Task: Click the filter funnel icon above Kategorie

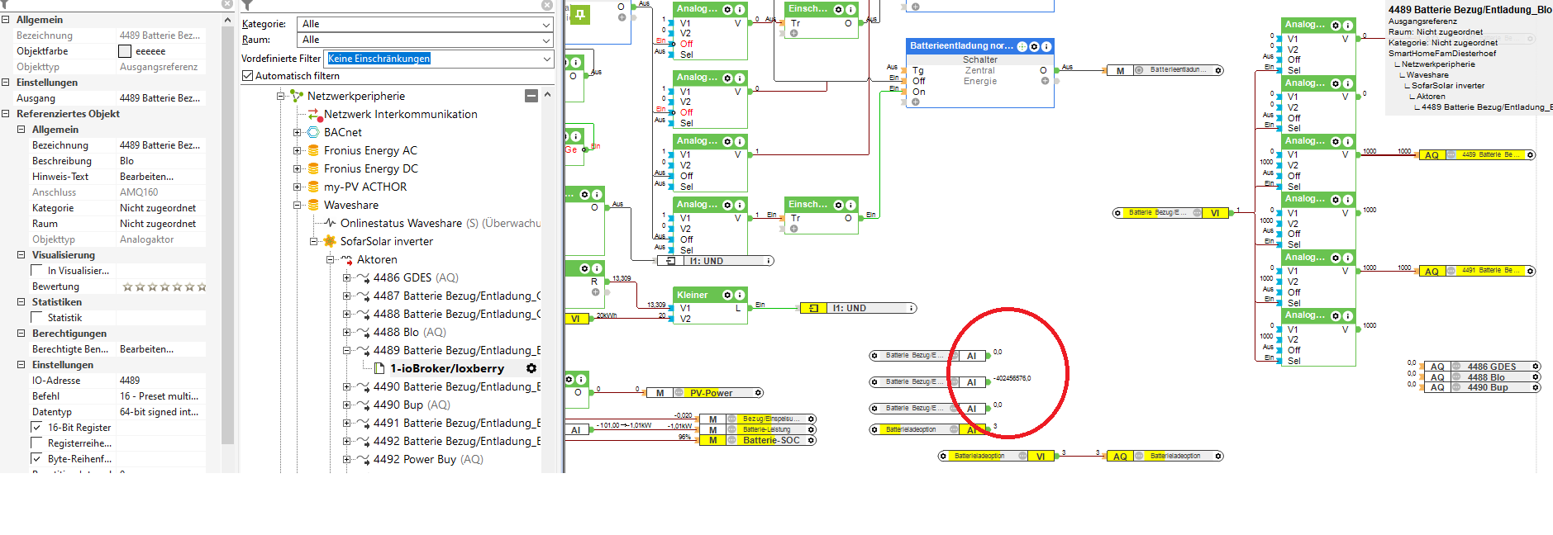Action: click(247, 6)
